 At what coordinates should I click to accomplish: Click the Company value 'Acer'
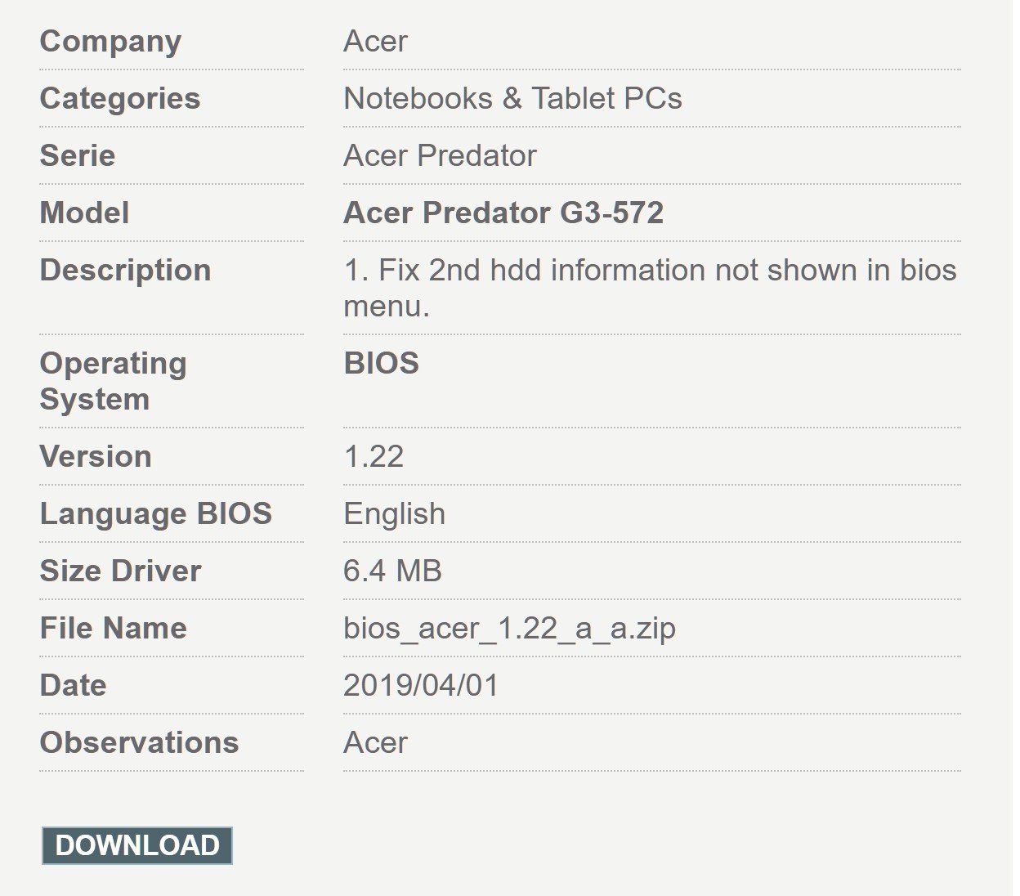pyautogui.click(x=375, y=41)
